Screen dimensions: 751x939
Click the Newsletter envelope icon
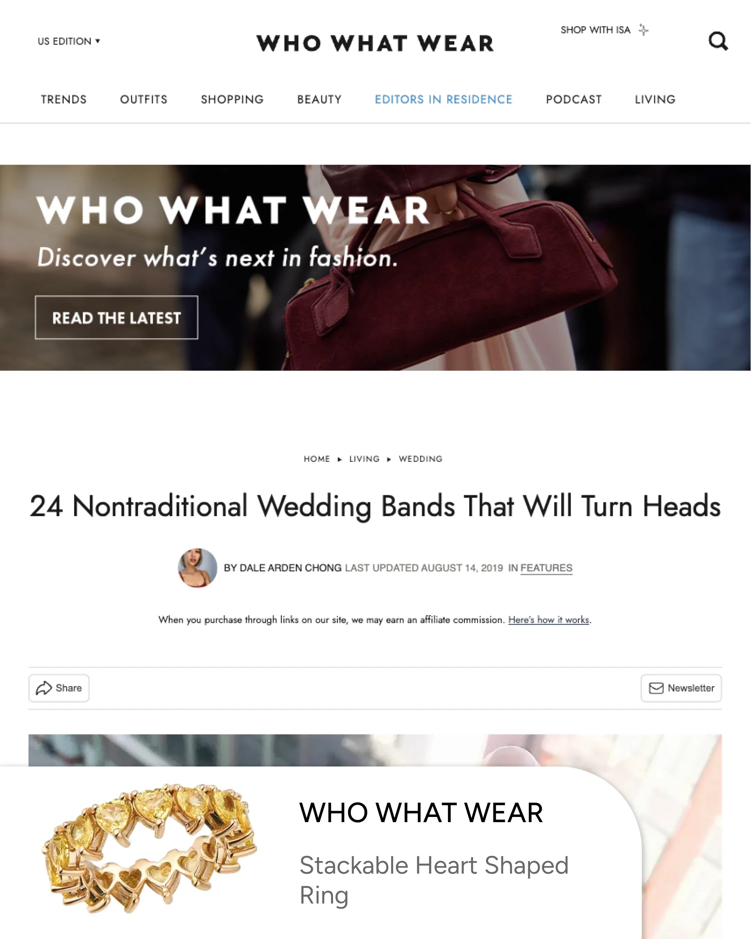pos(656,688)
